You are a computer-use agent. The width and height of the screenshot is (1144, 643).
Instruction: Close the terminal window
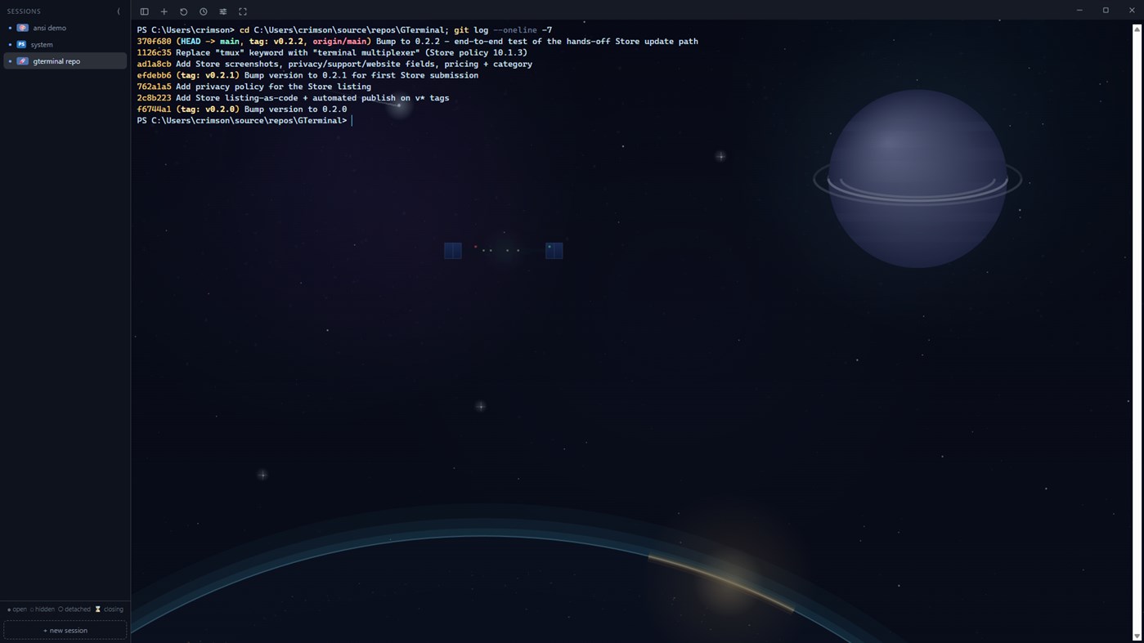point(1132,11)
